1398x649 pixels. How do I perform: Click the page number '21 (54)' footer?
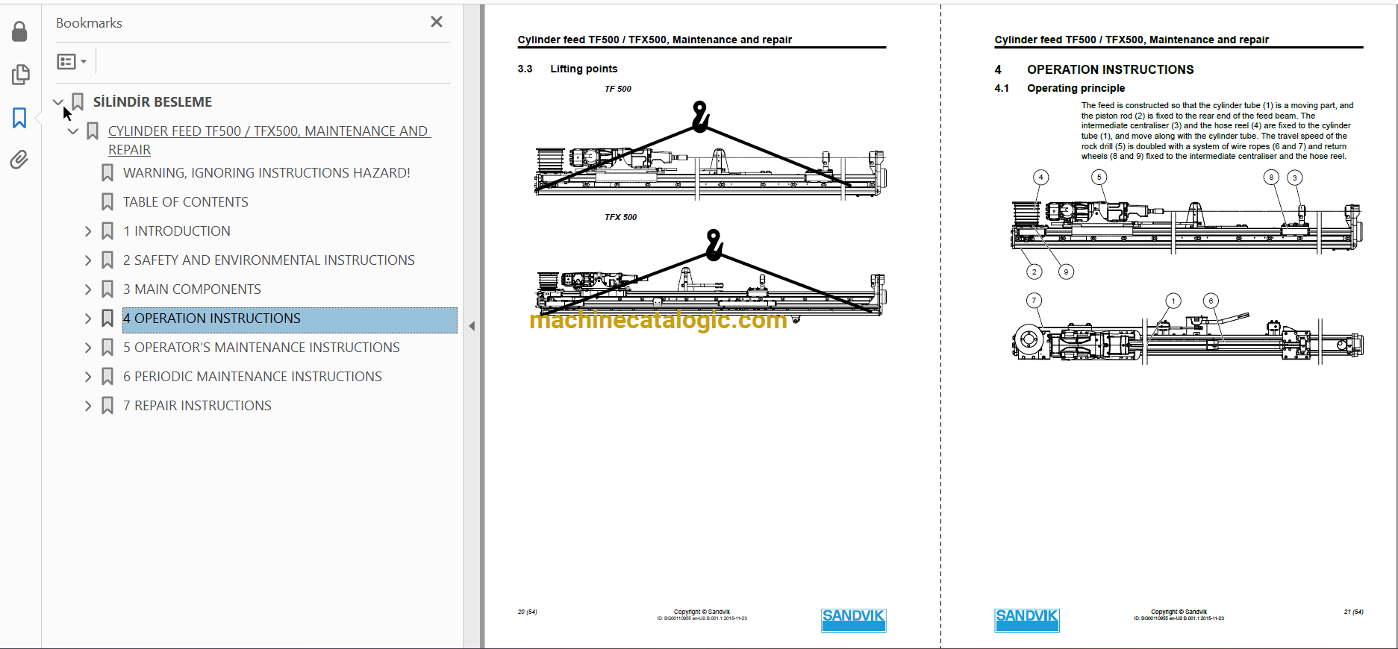1353,612
